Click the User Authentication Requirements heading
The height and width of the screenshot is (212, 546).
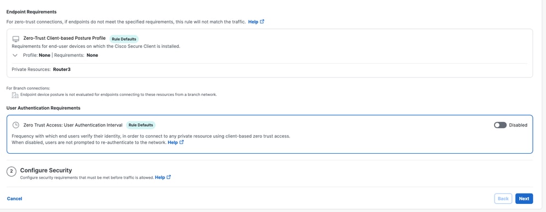(44, 108)
